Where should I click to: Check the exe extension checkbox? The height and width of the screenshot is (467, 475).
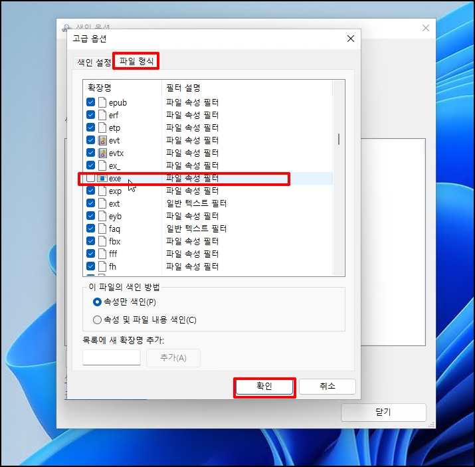90,178
